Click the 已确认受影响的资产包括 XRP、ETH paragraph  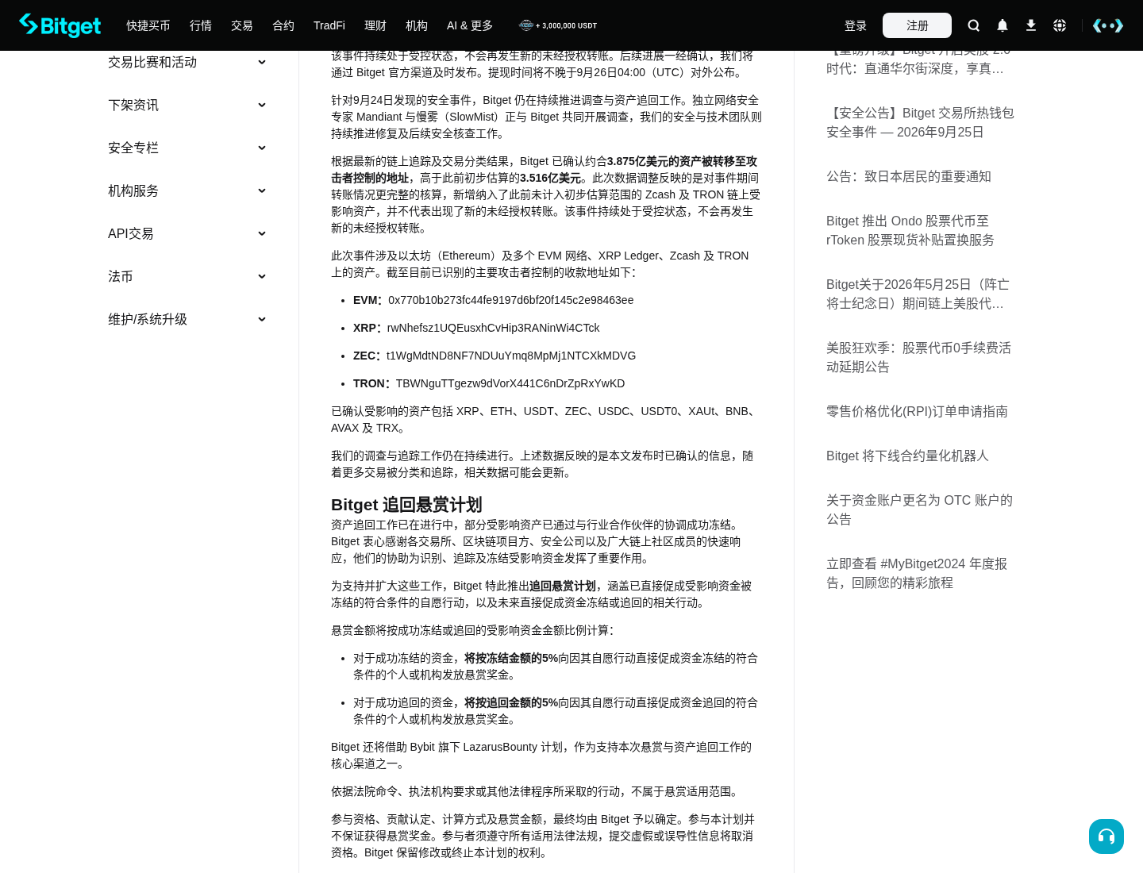pyautogui.click(x=546, y=419)
